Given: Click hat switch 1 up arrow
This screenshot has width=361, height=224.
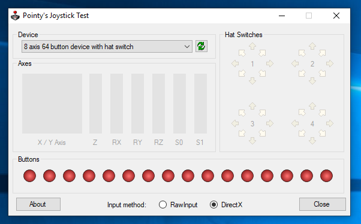Looking at the screenshot, I should 252,46.
